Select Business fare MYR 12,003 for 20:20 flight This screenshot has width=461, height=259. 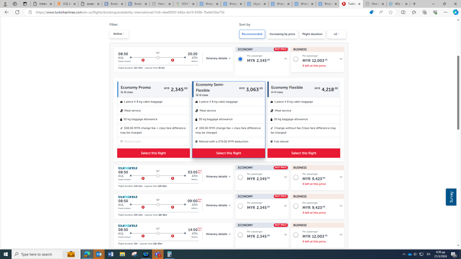(x=296, y=59)
